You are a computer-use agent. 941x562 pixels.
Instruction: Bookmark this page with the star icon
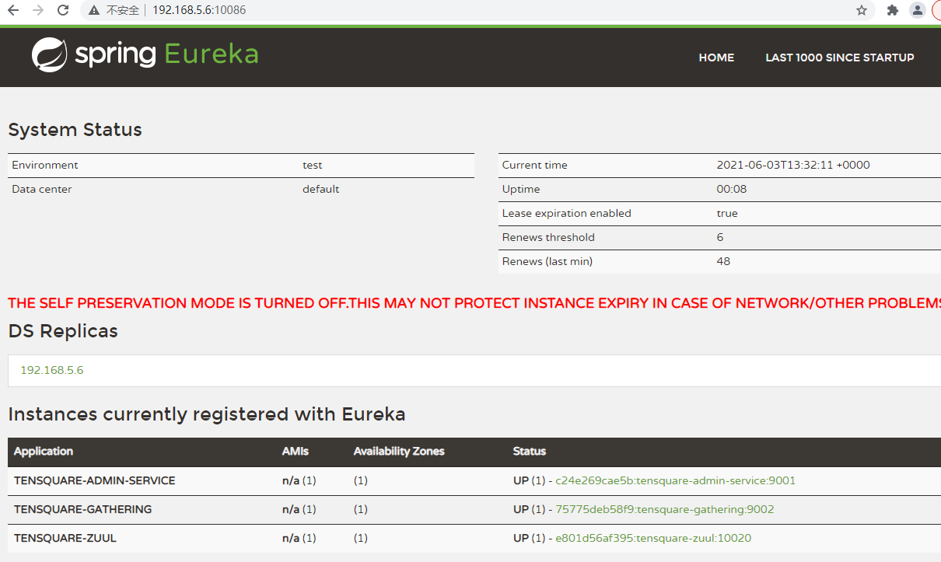pos(862,10)
